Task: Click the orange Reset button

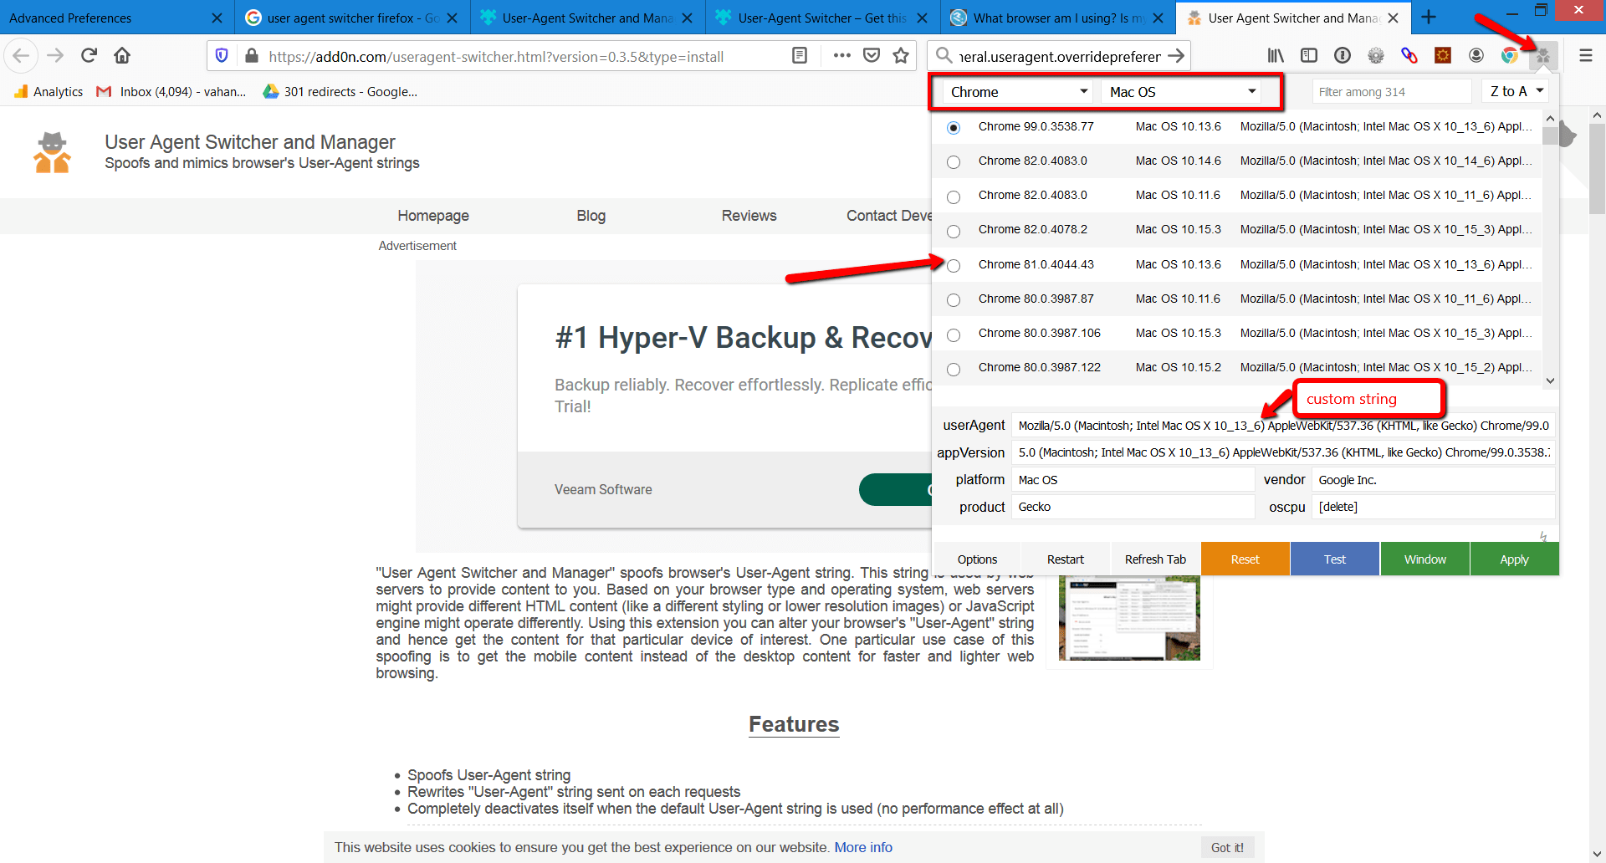Action: pos(1245,559)
